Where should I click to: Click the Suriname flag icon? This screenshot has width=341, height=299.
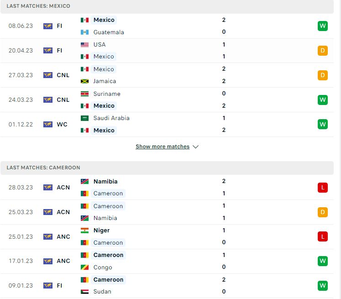[84, 94]
